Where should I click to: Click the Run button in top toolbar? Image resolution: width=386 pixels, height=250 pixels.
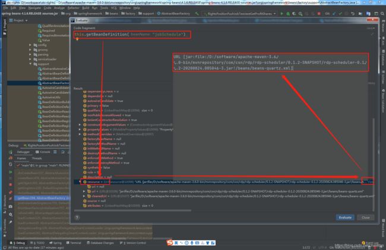(281, 14)
